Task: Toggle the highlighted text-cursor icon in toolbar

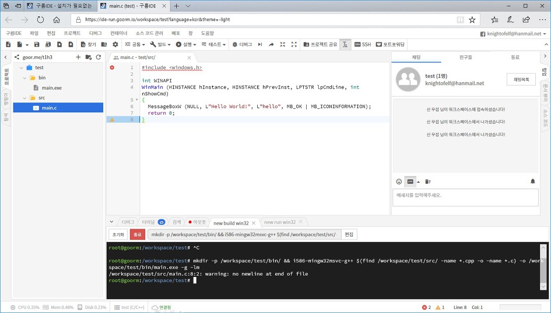Action: 345,45
